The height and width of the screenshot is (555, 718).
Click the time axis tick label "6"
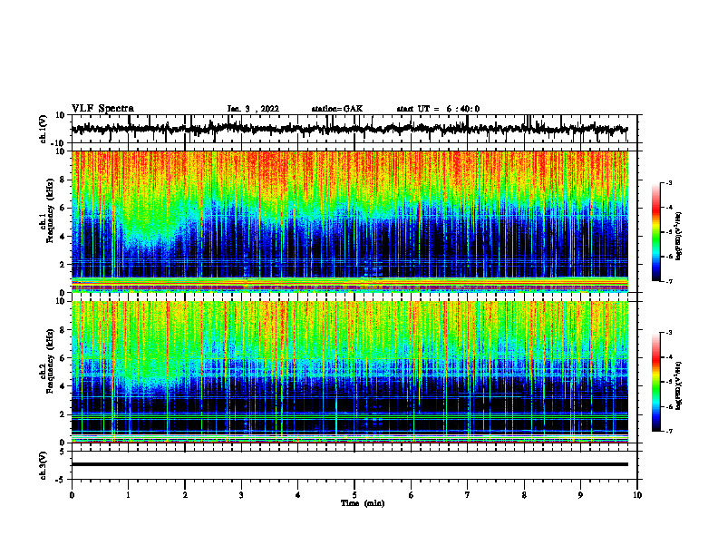click(x=412, y=495)
